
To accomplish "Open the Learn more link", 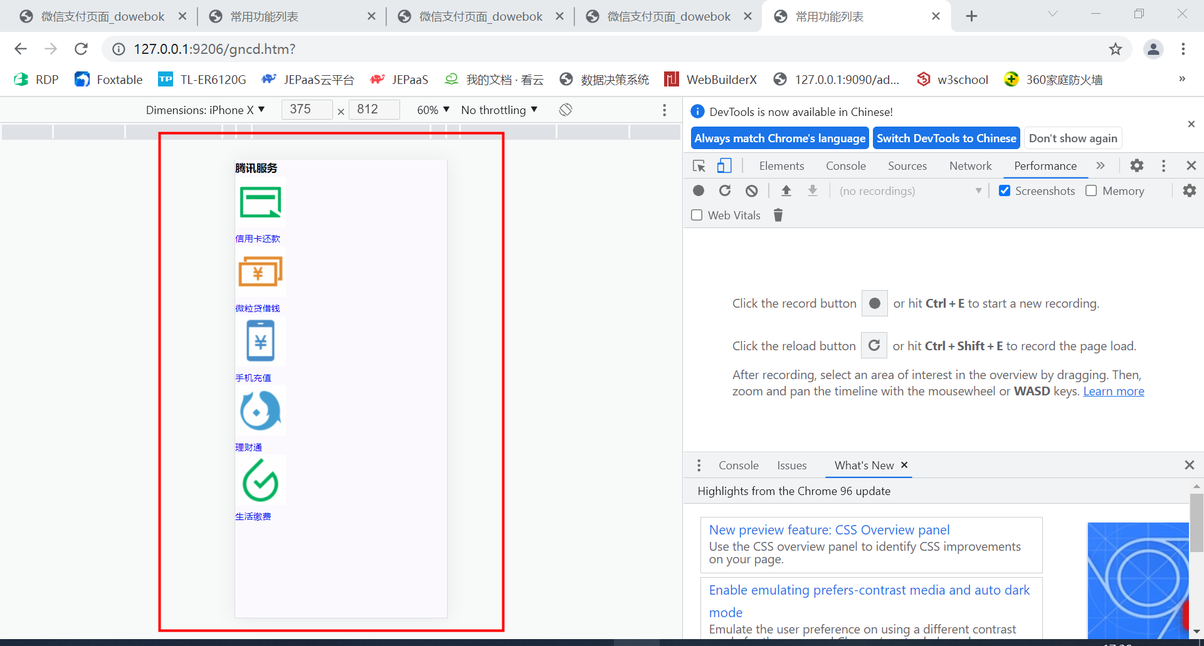I will [1114, 391].
